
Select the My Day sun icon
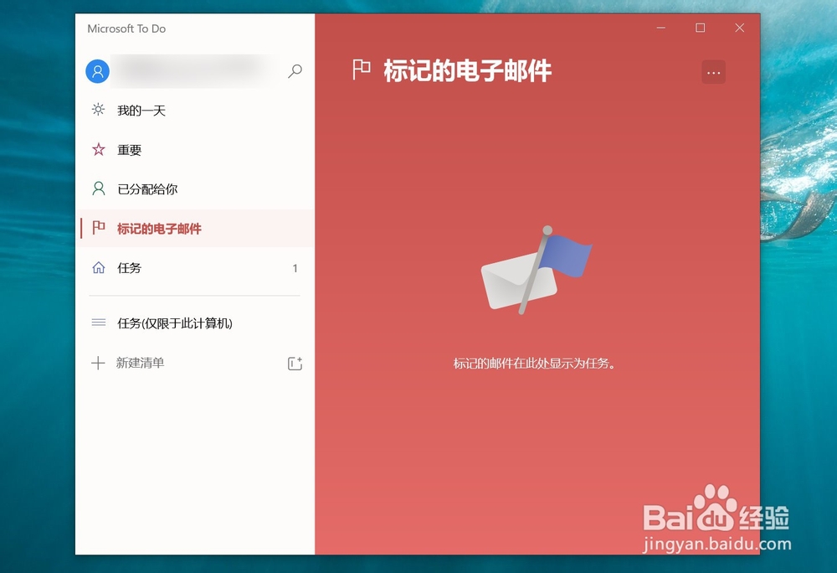point(98,110)
